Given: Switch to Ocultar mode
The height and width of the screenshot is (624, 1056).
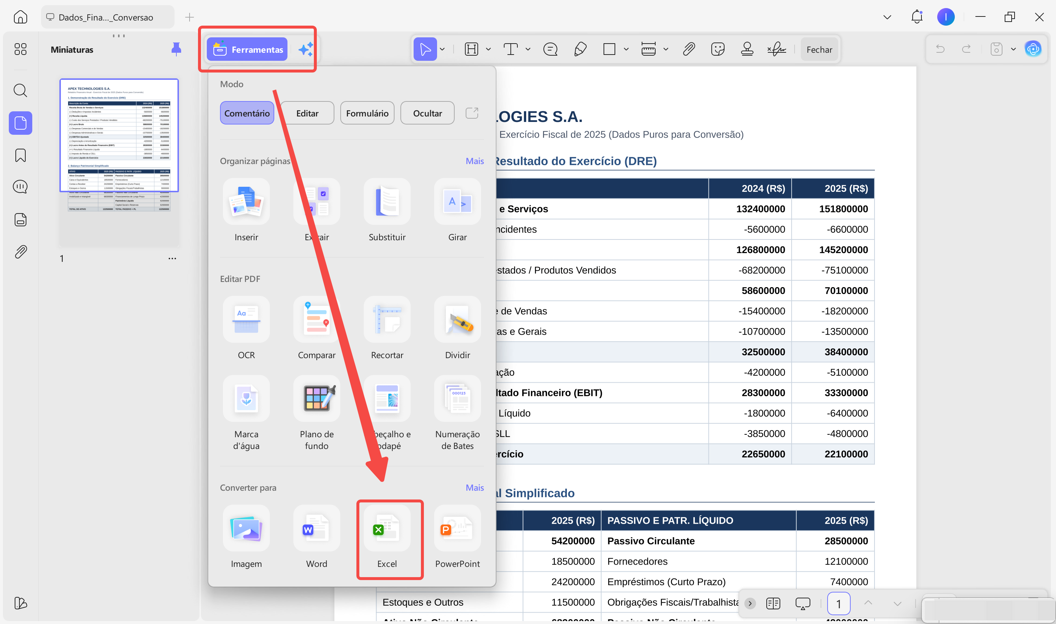Looking at the screenshot, I should pos(427,113).
